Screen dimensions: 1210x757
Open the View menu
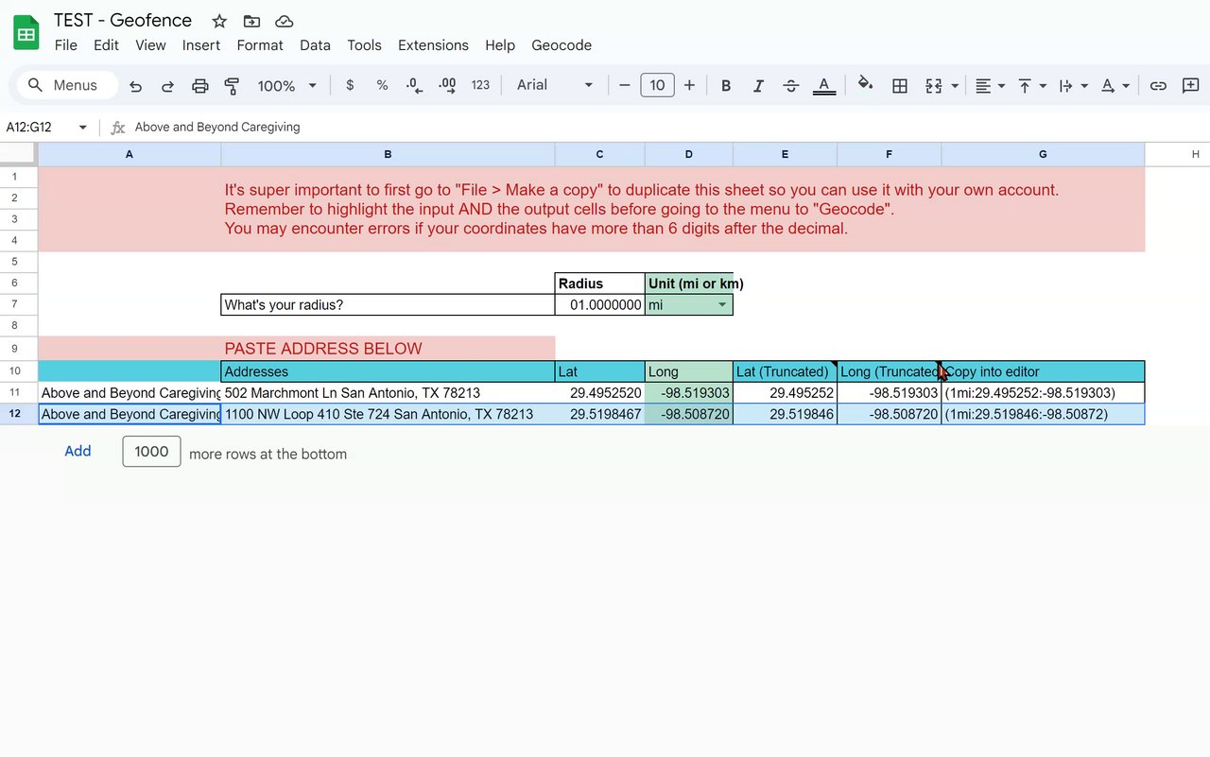[x=150, y=45]
